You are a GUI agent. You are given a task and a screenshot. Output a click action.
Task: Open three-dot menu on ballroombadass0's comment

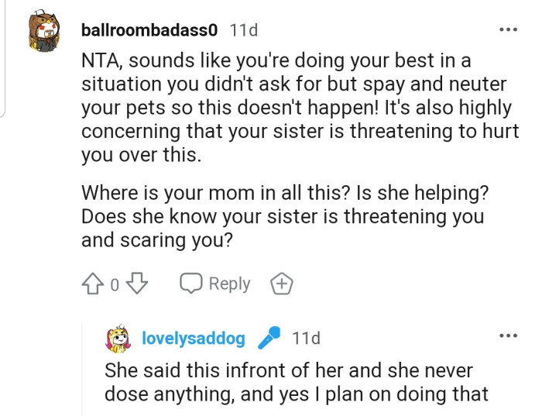pos(508,30)
